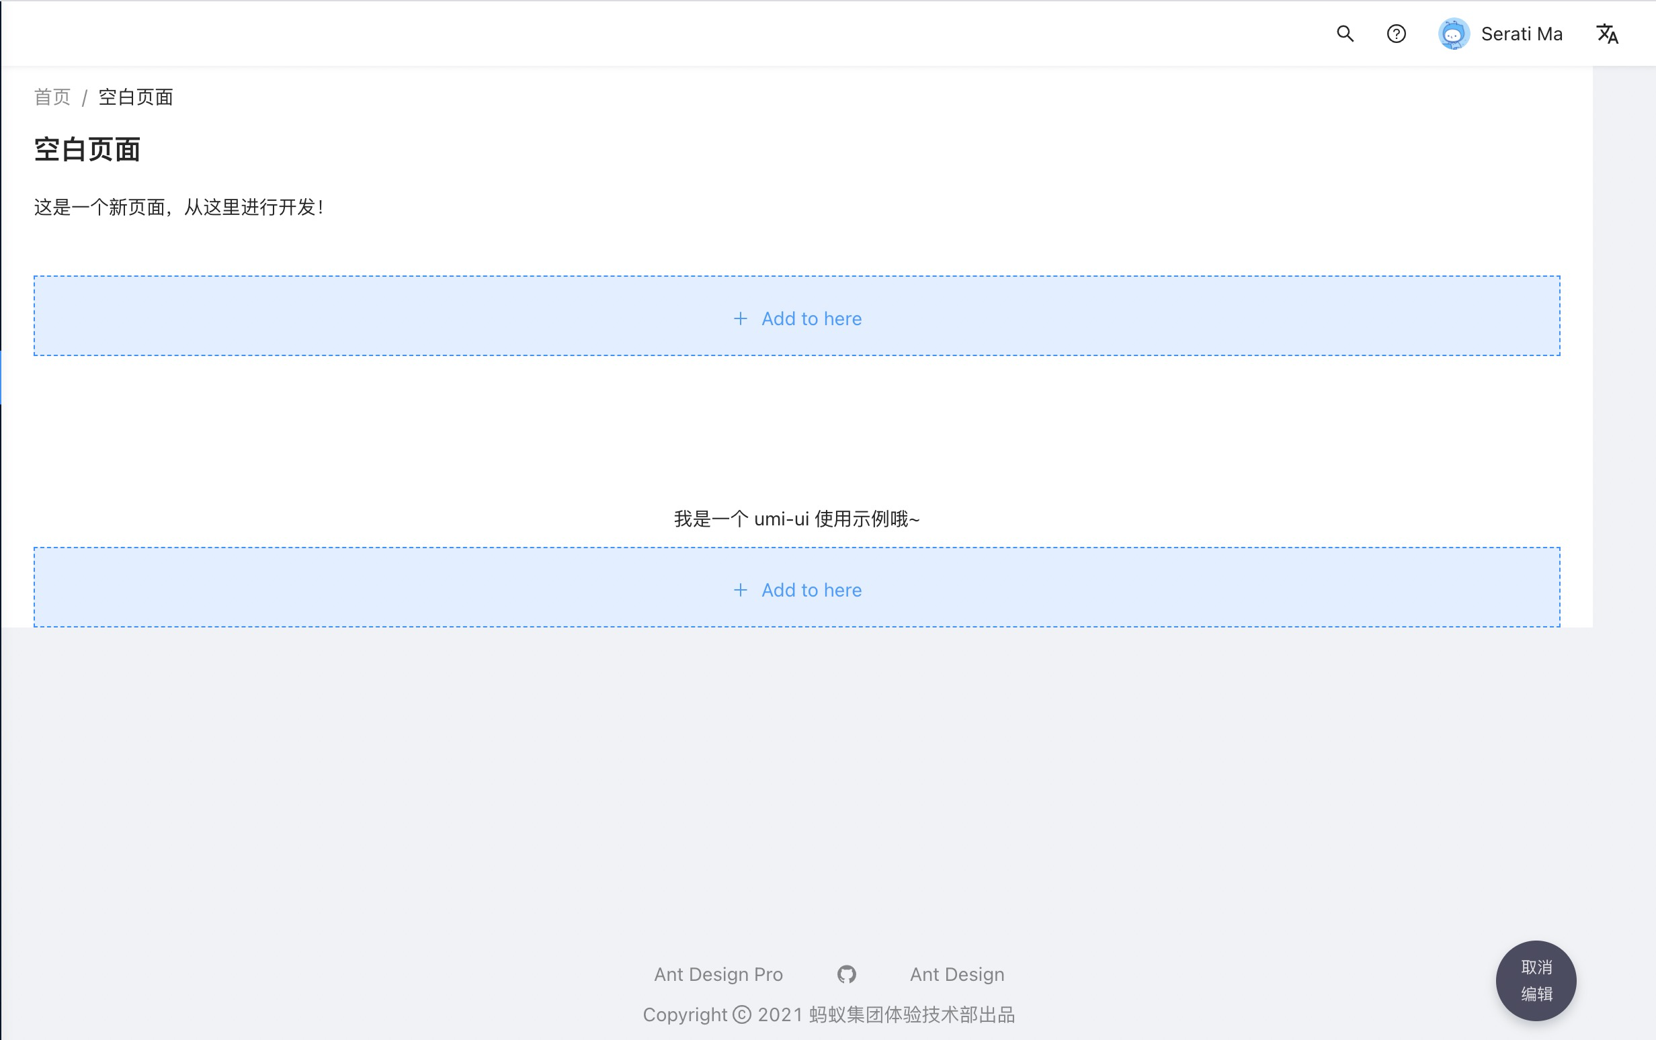Click the language switcher icon
This screenshot has height=1040, width=1656.
coord(1608,33)
